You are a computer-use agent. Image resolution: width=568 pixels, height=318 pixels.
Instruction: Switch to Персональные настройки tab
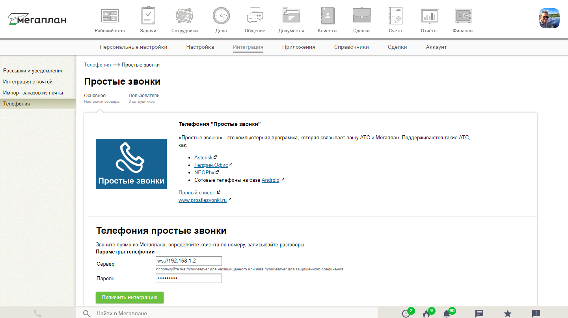pyautogui.click(x=134, y=47)
